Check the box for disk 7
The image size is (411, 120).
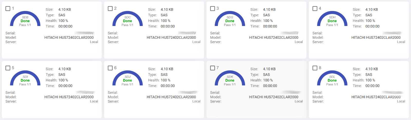(x=212, y=68)
